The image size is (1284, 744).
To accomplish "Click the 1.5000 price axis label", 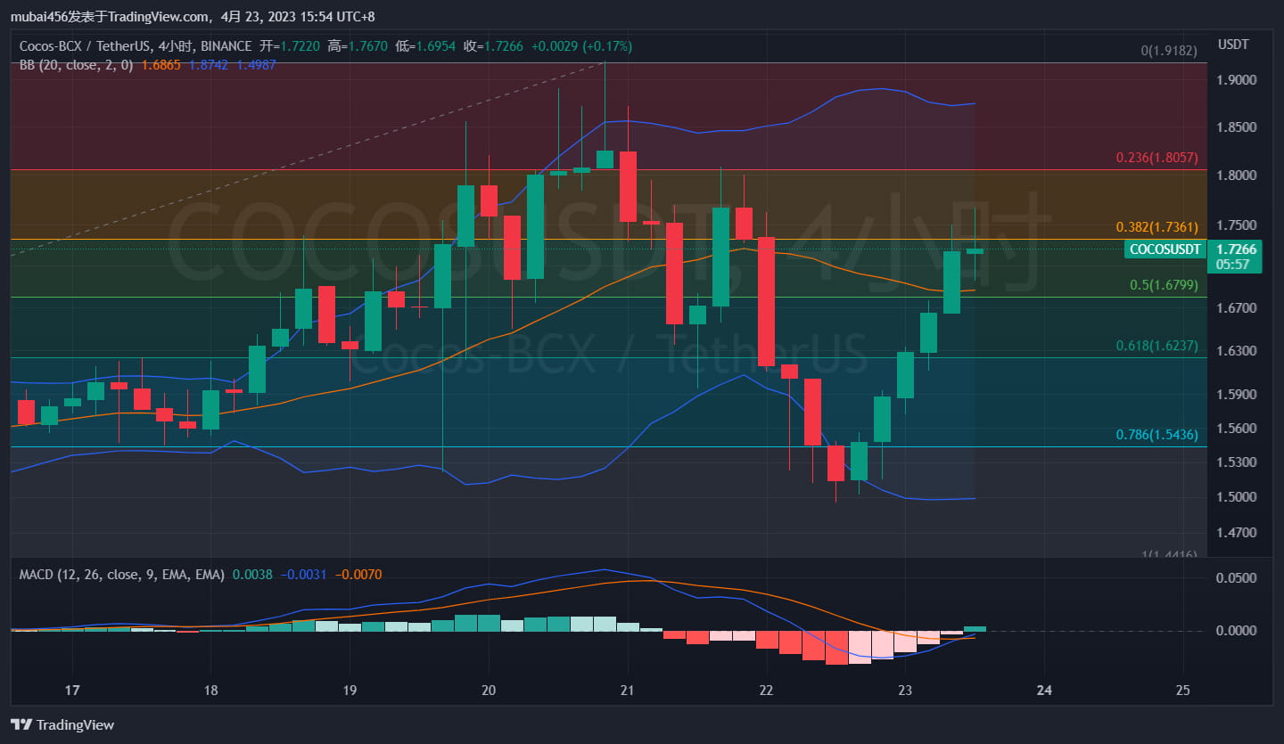I will tap(1236, 497).
